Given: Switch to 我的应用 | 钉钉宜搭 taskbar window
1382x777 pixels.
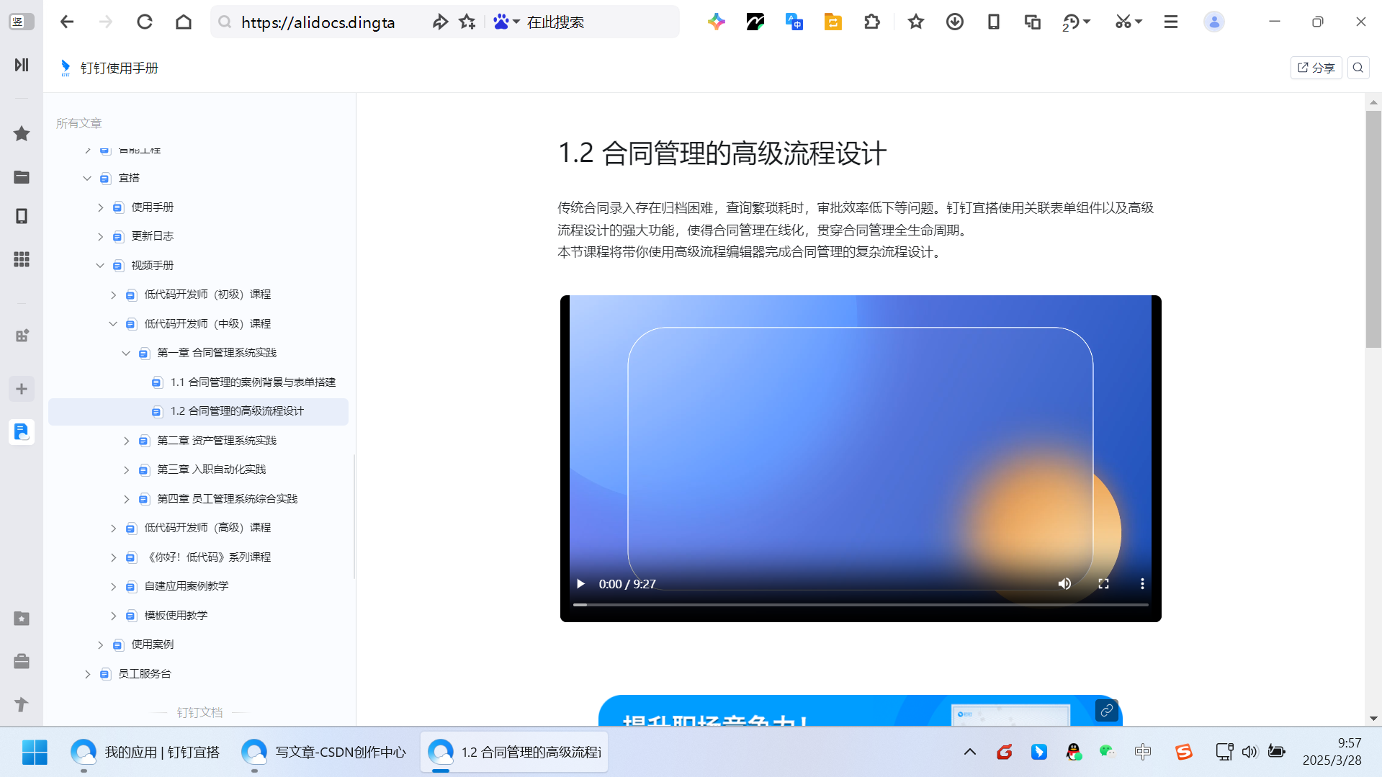Looking at the screenshot, I should pos(145,752).
